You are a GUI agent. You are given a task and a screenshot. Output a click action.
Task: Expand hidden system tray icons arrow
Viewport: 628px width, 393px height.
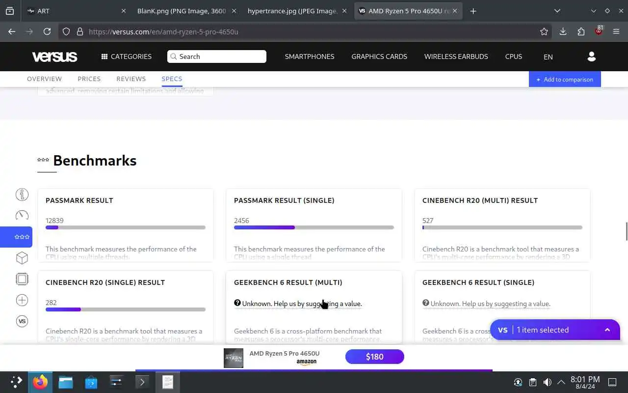[x=561, y=382]
